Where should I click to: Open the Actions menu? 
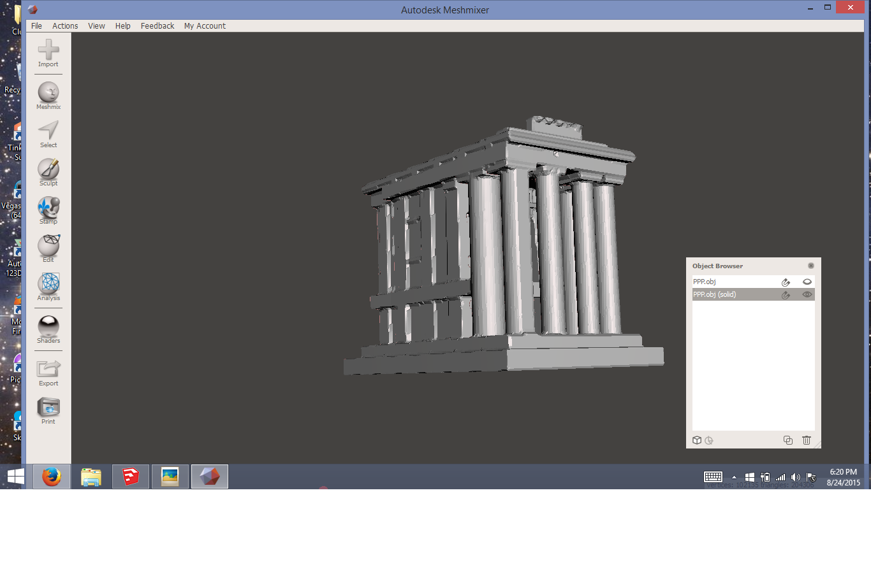point(65,26)
